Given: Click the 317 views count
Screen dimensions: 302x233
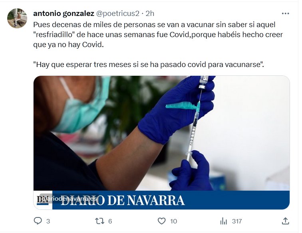Looking at the screenshot, I should [237, 221].
